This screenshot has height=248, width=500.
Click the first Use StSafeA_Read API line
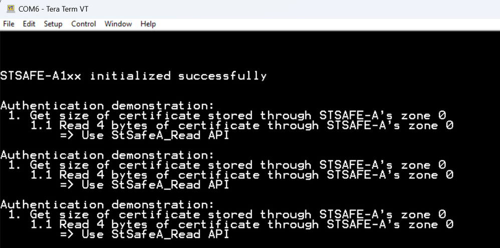(144, 136)
